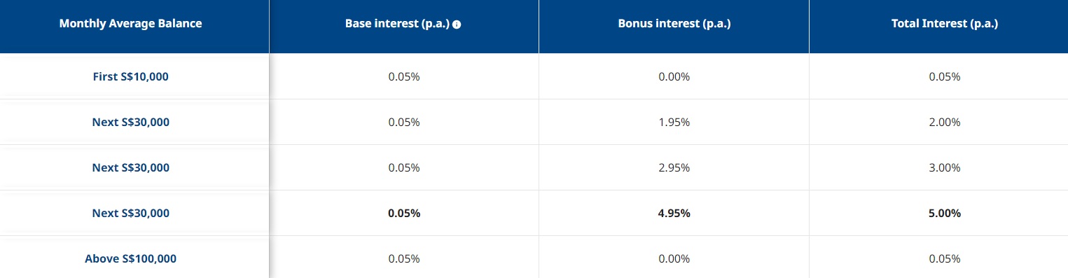
Task: Click base interest 0.05% in First S$10,000 row
Action: (x=404, y=76)
